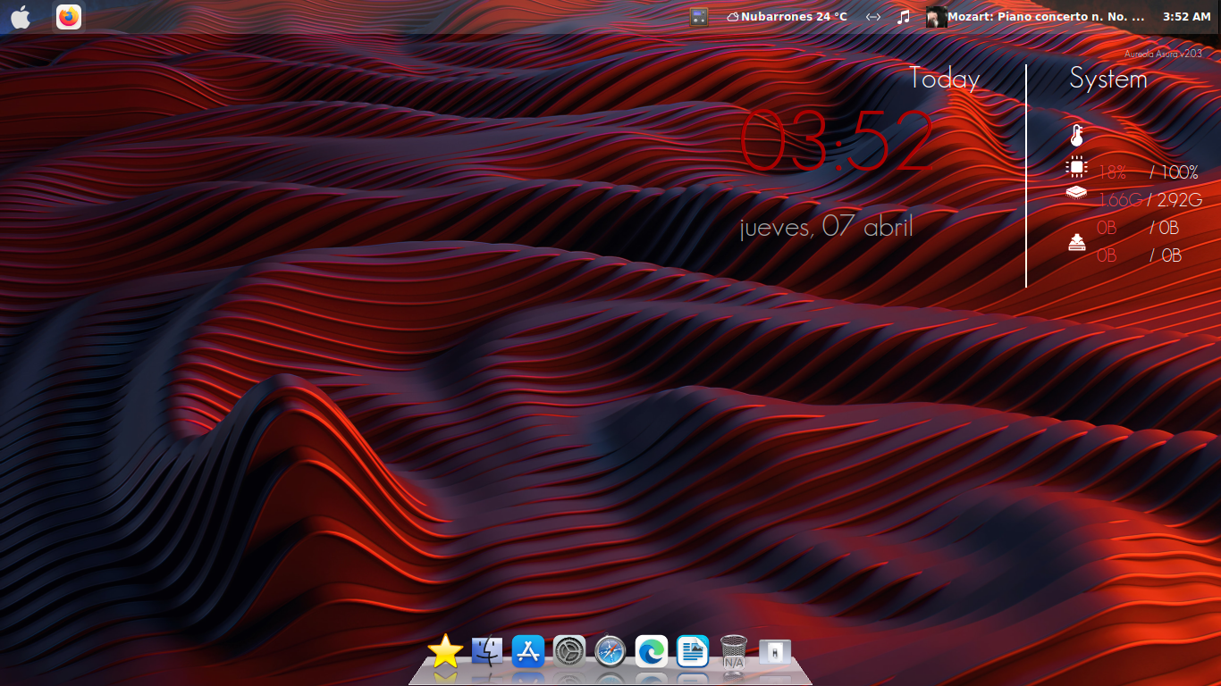Image resolution: width=1221 pixels, height=686 pixels.
Task: Open Finder from the dock
Action: point(487,652)
